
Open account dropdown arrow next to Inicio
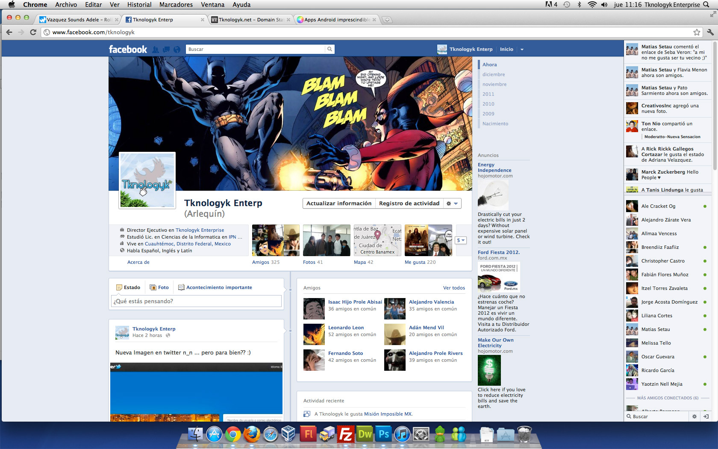click(522, 50)
